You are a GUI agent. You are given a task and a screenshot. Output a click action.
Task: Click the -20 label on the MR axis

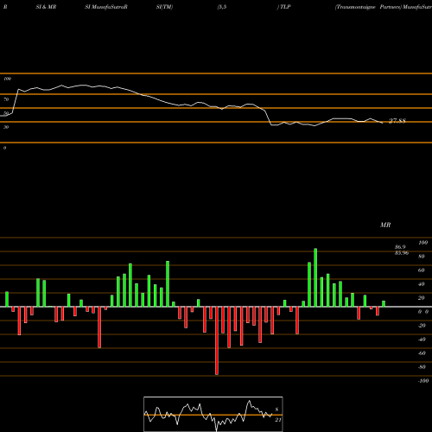click(422, 326)
